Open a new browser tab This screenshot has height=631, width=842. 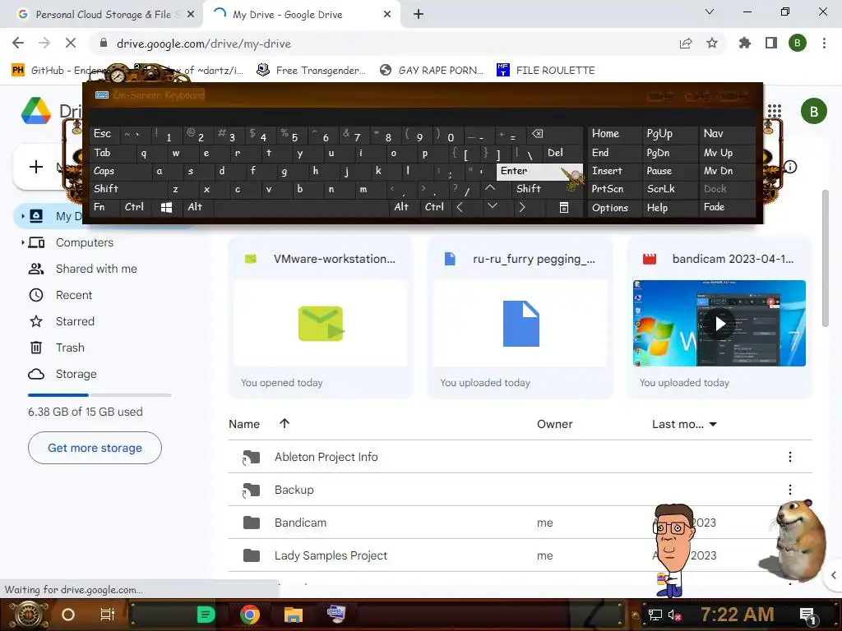[x=419, y=15]
